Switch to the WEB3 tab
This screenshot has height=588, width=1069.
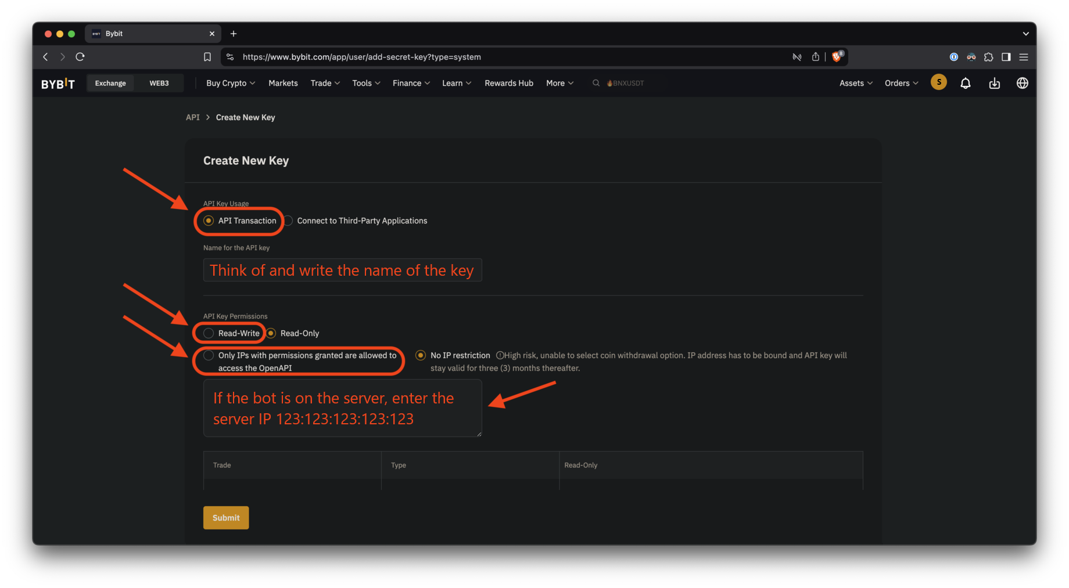pyautogui.click(x=159, y=83)
